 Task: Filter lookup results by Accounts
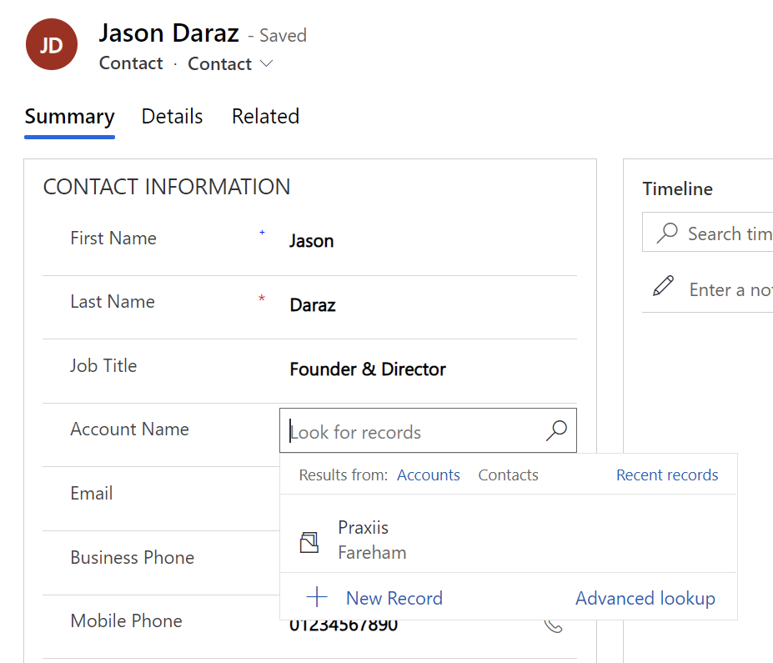429,475
